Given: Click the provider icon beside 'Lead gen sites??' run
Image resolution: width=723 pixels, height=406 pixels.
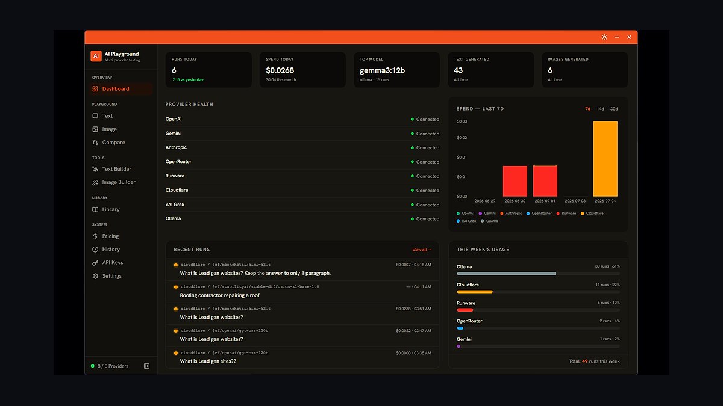Looking at the screenshot, I should pos(176,353).
